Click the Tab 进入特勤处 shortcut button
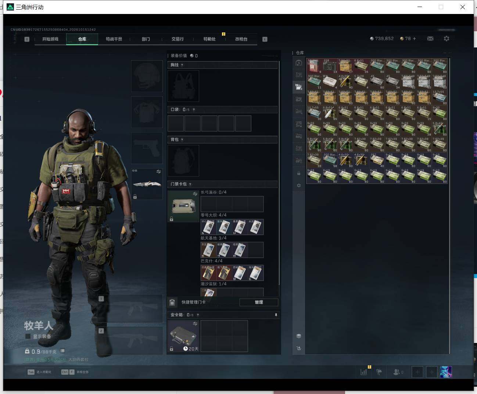The image size is (477, 394). point(40,372)
